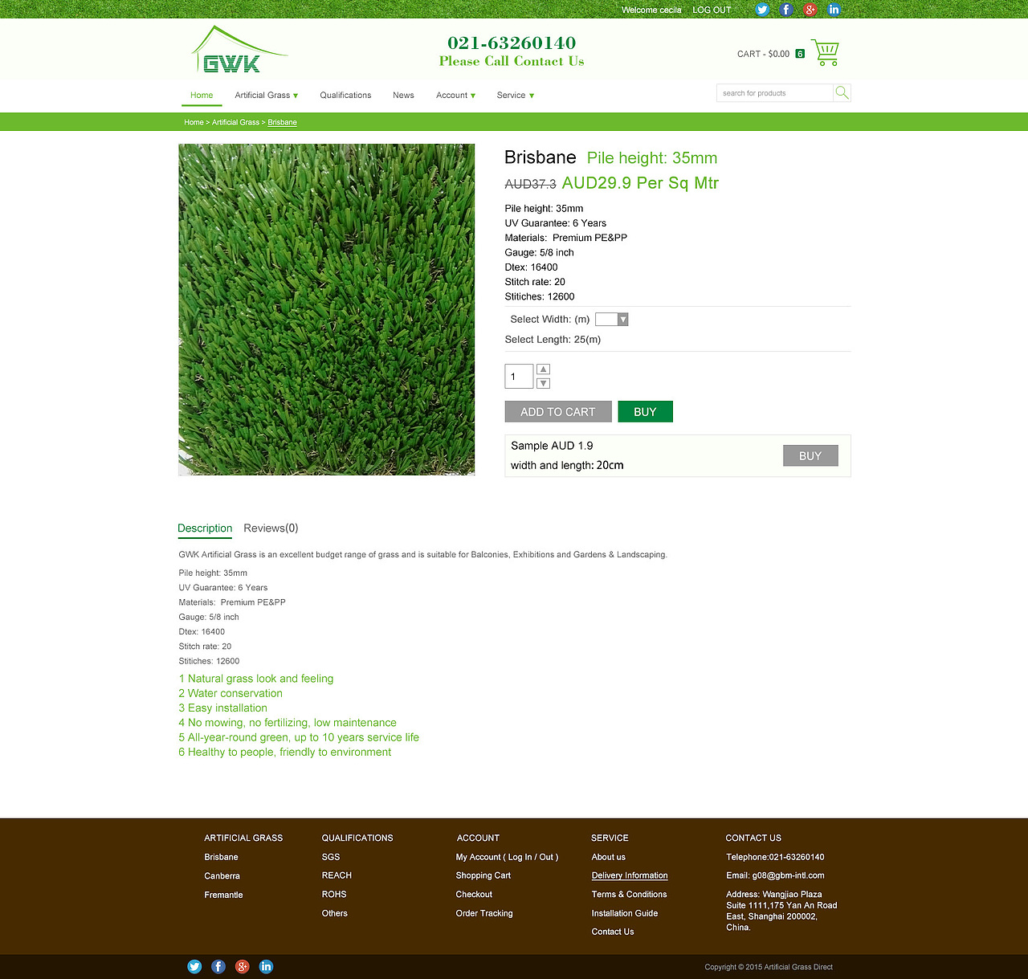Open News nav item
This screenshot has height=979, width=1028.
pyautogui.click(x=403, y=95)
